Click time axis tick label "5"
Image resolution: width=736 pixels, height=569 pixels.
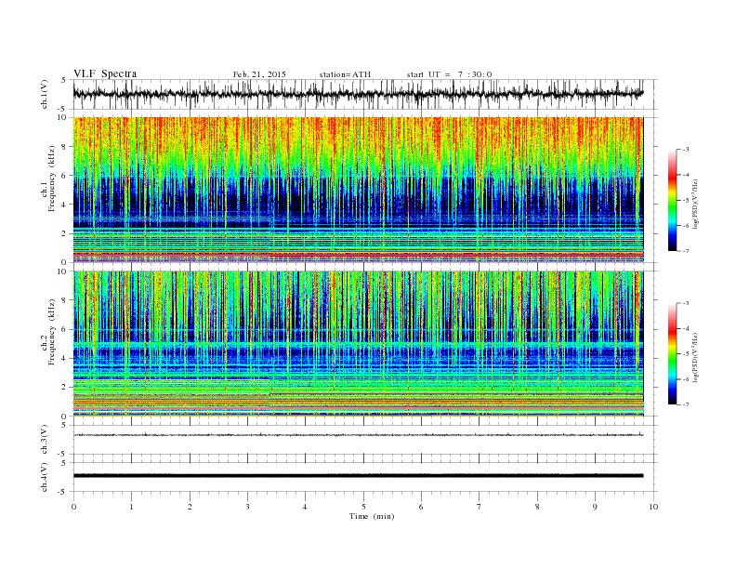point(363,507)
